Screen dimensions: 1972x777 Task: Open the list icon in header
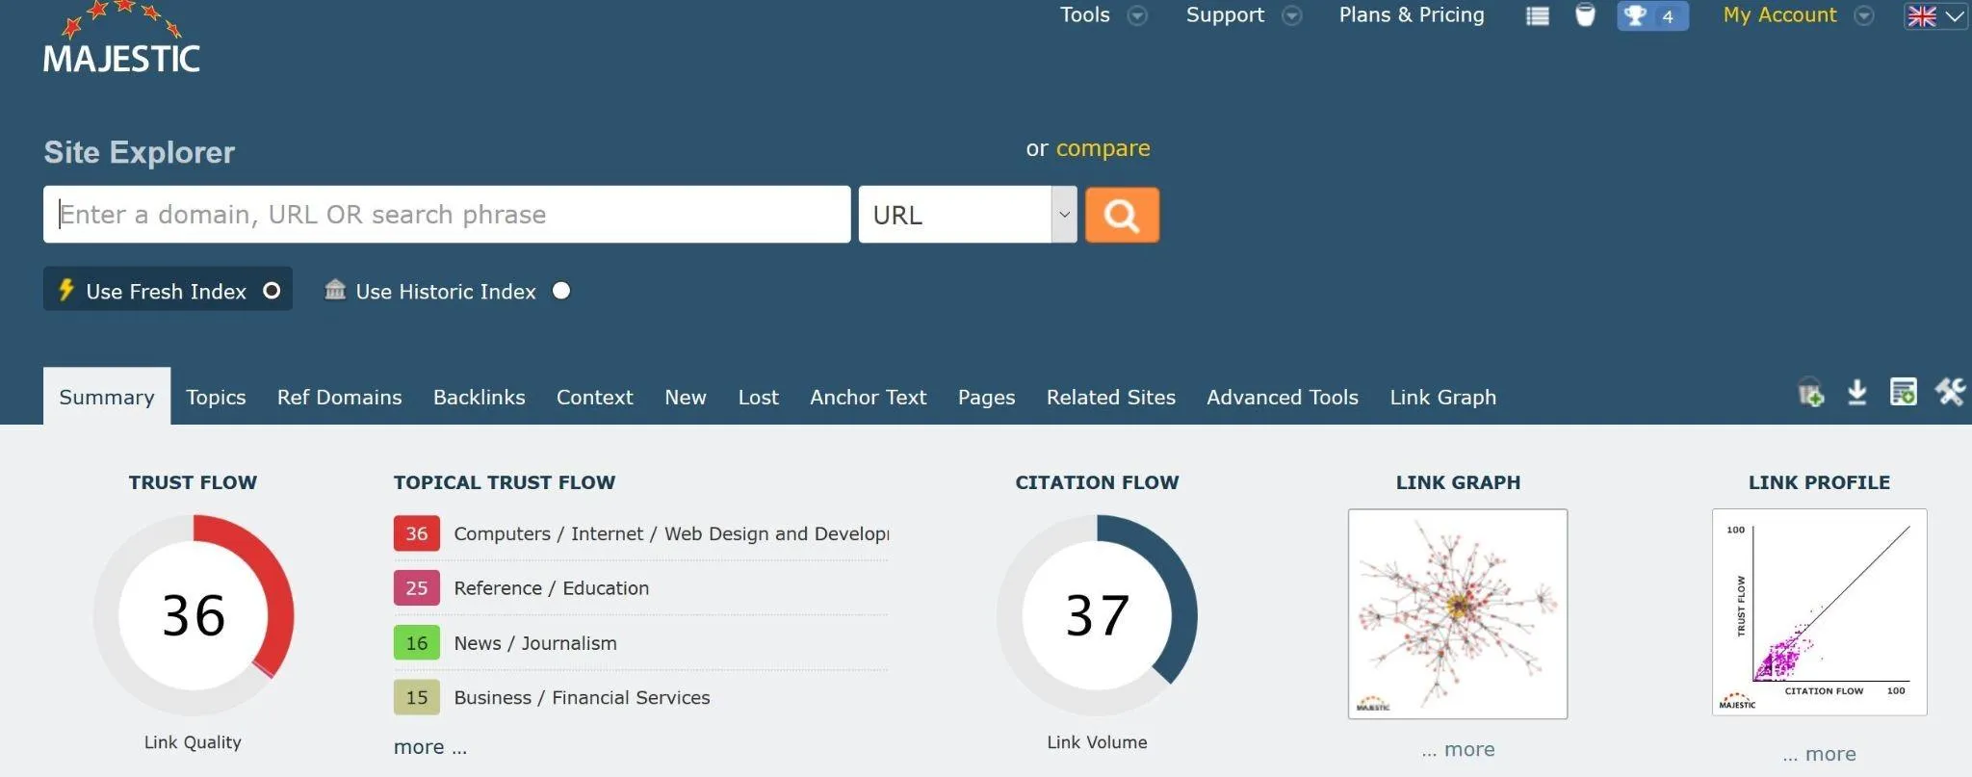[1538, 15]
